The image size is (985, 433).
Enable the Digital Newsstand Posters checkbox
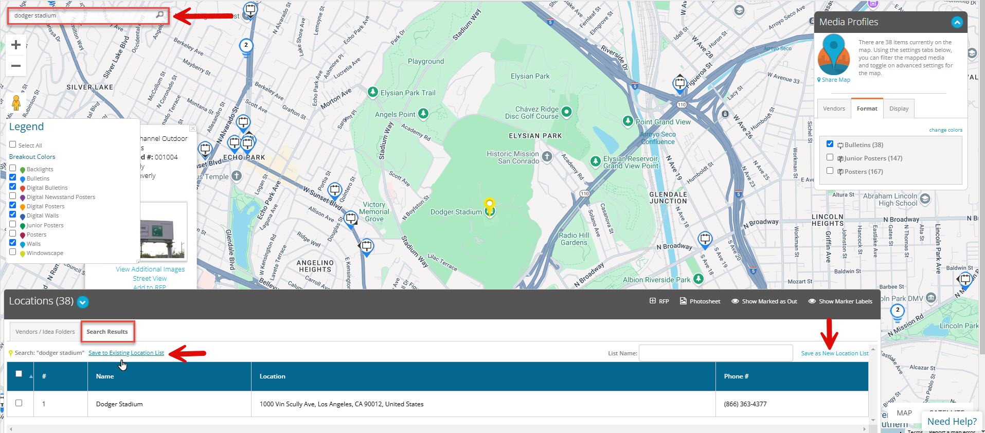click(13, 196)
